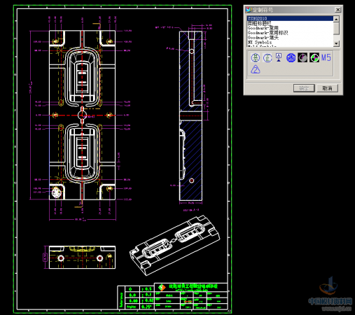Select YSUG2010 in the symbol library list
The width and height of the screenshot is (355, 315).
click(x=290, y=18)
